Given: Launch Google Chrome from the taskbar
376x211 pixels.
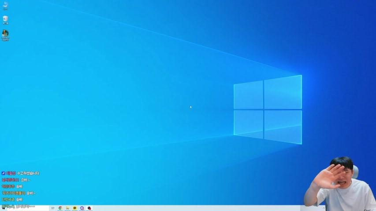Looking at the screenshot, I should pyautogui.click(x=60, y=208).
